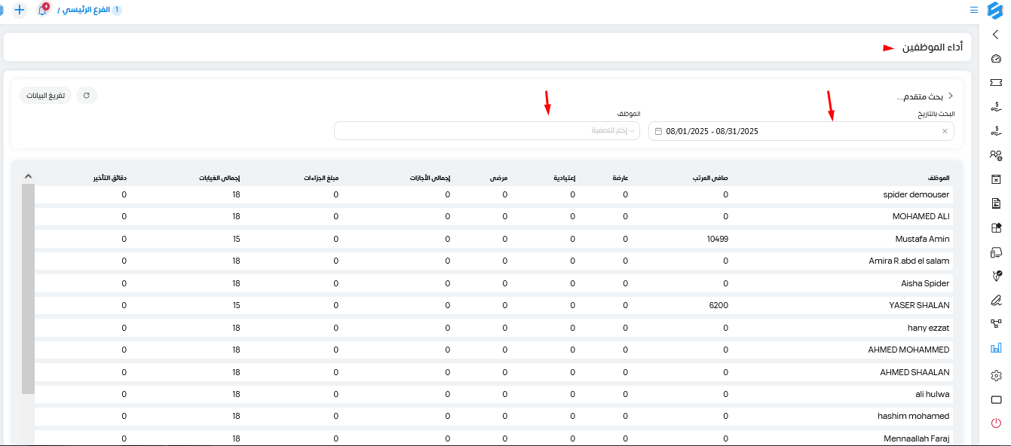Select employee row Amira R.abd el salam

pos(492,261)
